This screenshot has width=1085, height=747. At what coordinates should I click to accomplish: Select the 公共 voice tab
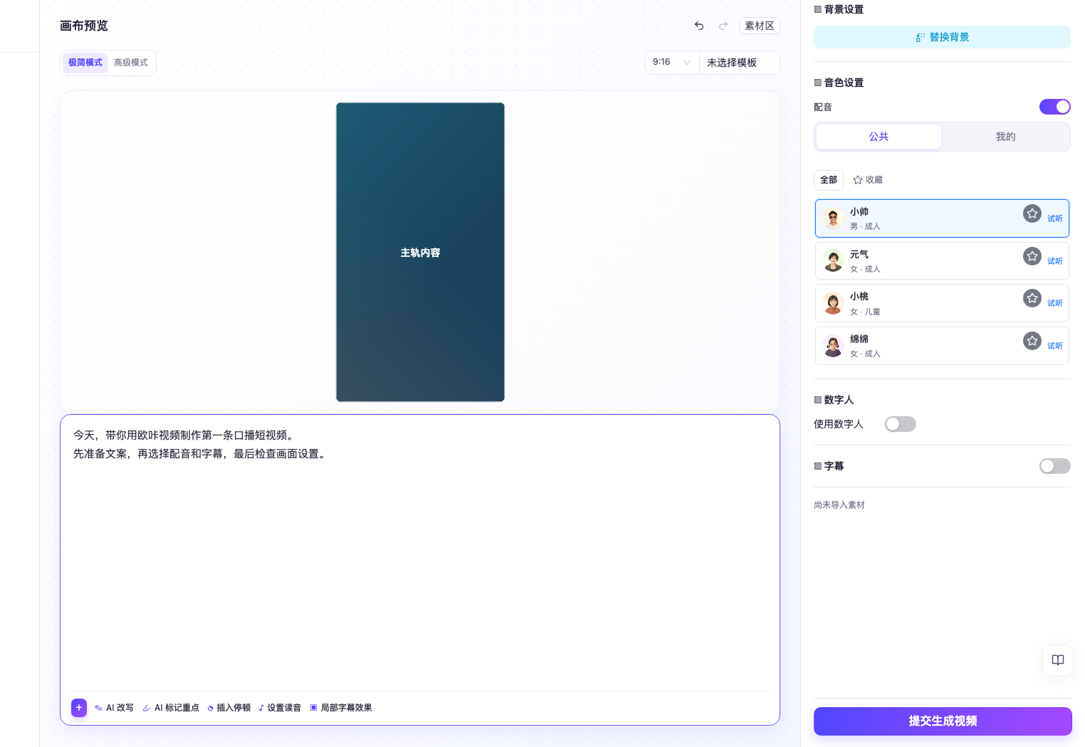pos(879,137)
